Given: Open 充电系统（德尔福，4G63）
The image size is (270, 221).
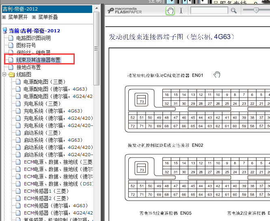Looking at the screenshot, I should tap(53, 111).
